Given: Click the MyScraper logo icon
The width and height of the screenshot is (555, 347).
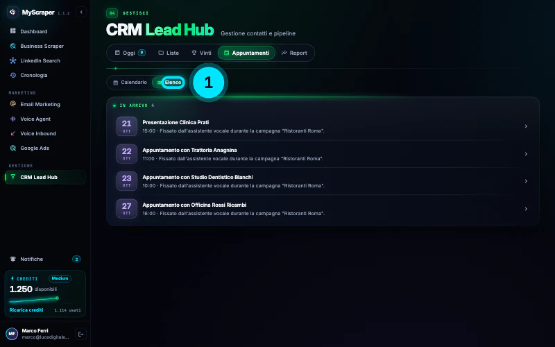Looking at the screenshot, I should (12, 12).
